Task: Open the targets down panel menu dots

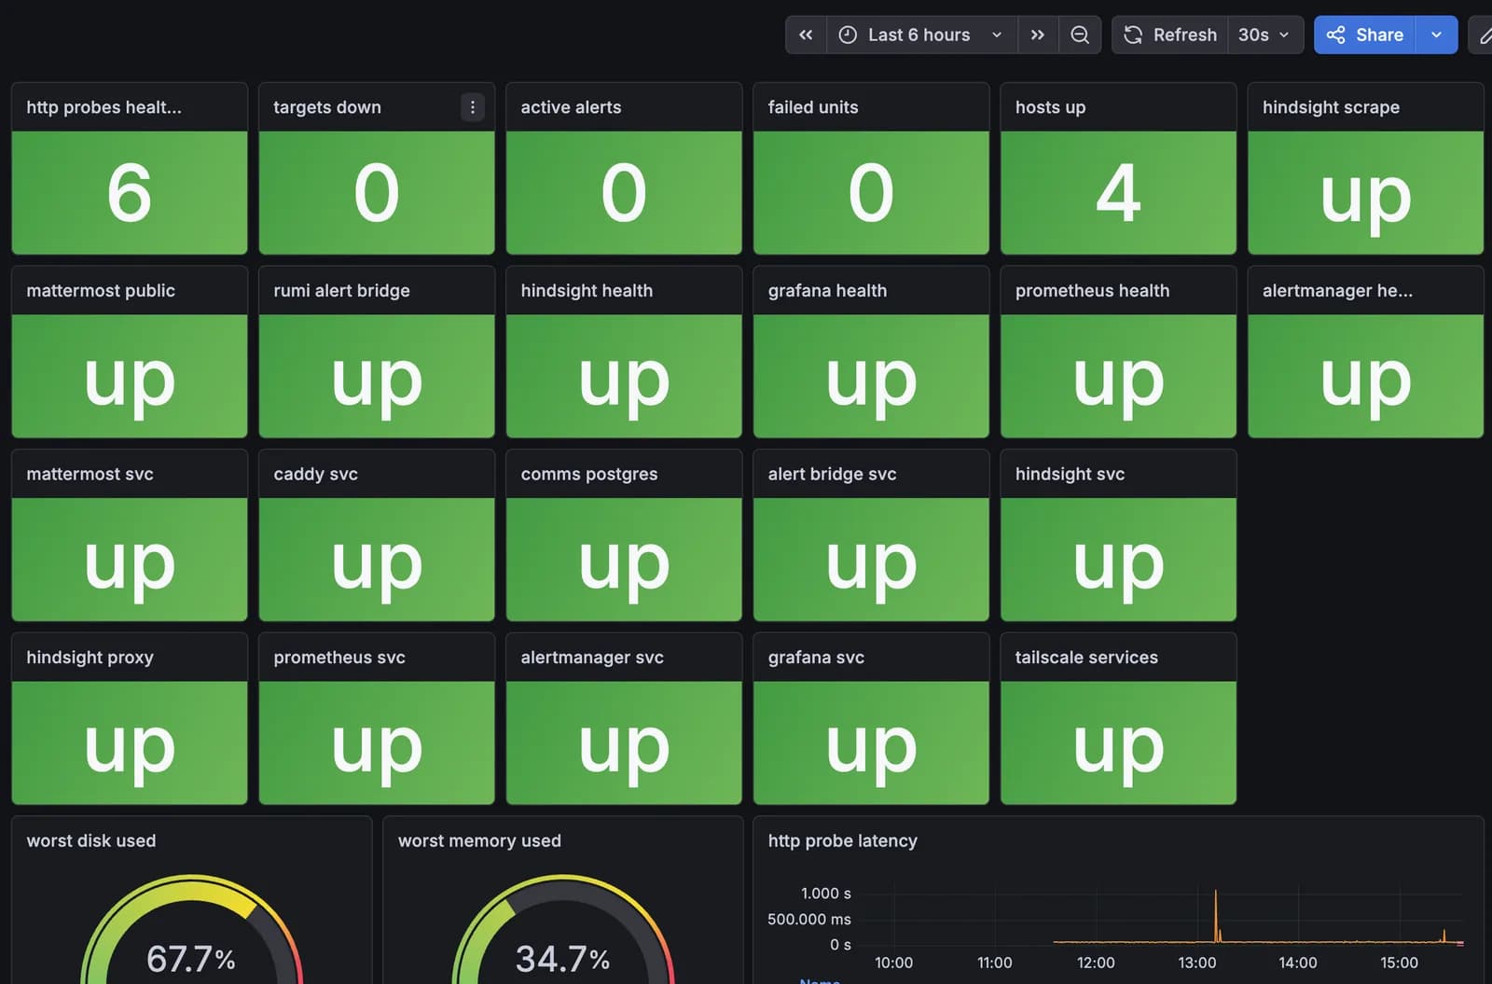Action: 473,107
